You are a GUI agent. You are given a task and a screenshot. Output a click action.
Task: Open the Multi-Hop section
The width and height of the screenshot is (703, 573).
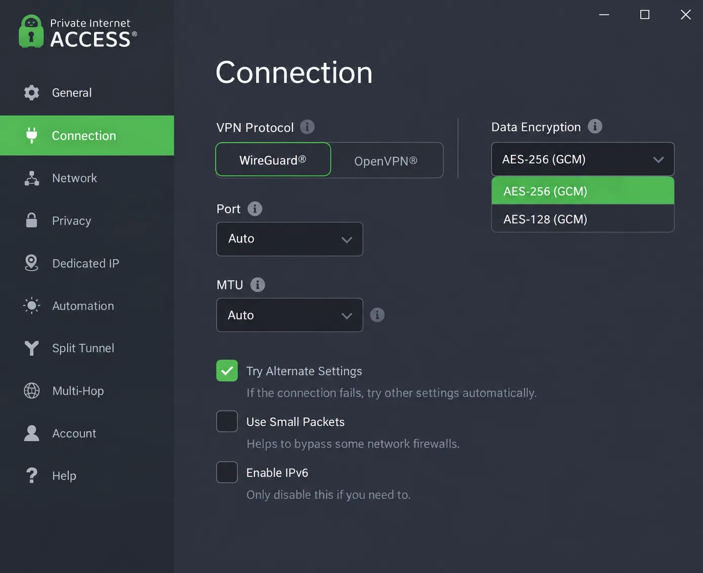point(87,391)
